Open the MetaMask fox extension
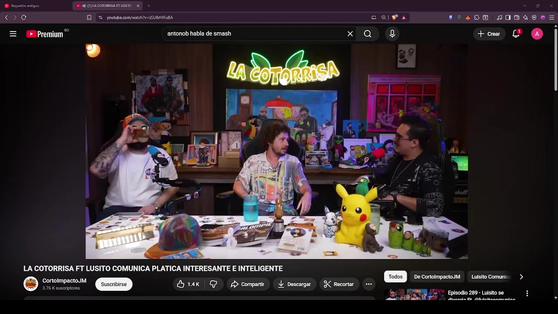Screen dimensions: 558x314 pos(468,17)
